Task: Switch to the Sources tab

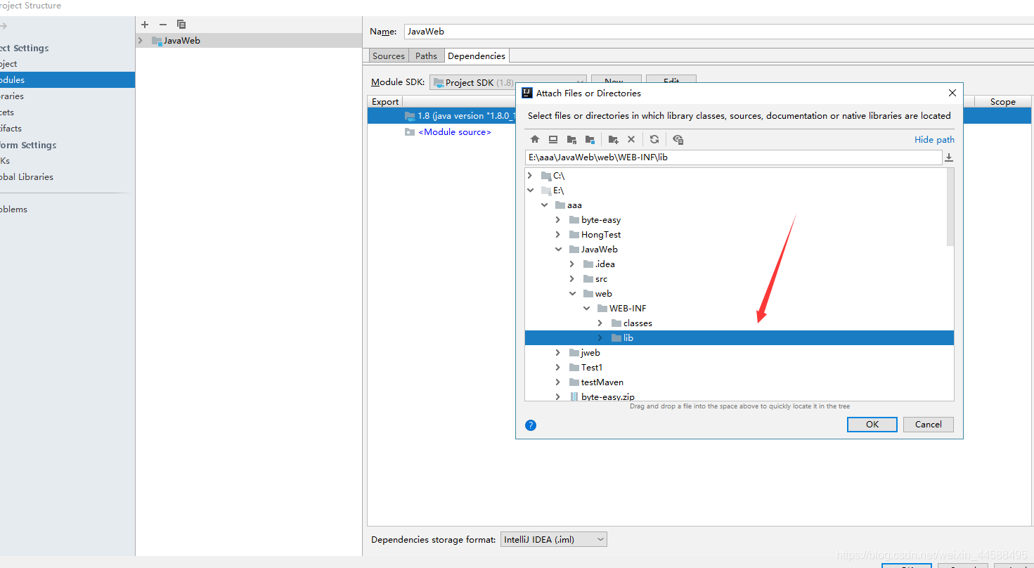Action: pos(389,56)
